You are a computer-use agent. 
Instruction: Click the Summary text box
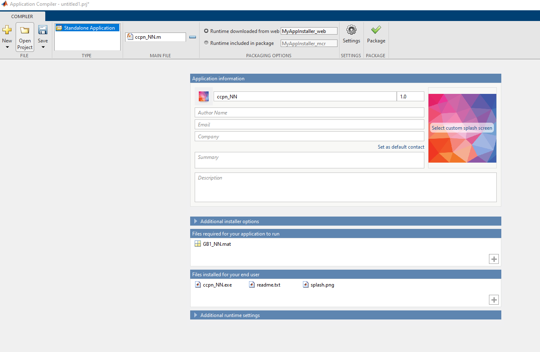pos(310,160)
